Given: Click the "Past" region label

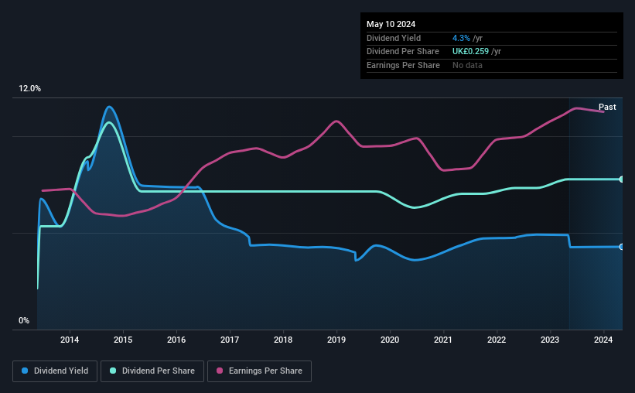Looking at the screenshot, I should tap(607, 107).
